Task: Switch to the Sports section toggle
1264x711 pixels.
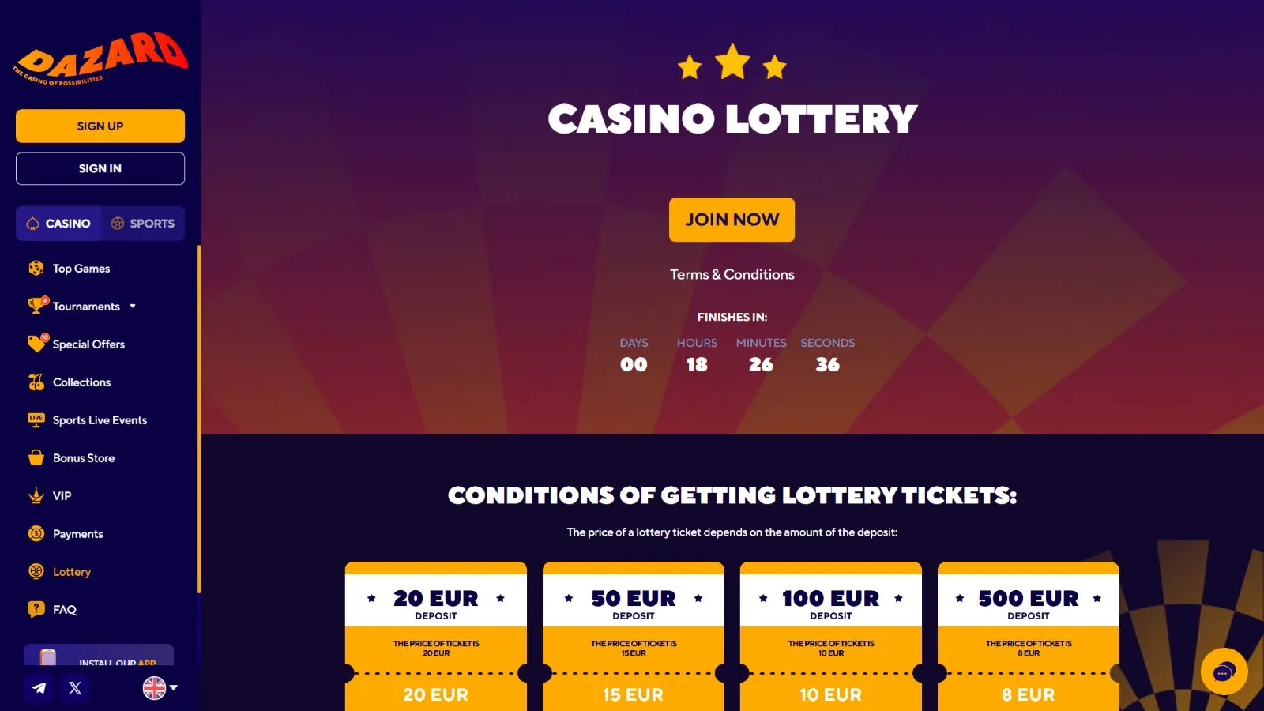Action: click(143, 224)
